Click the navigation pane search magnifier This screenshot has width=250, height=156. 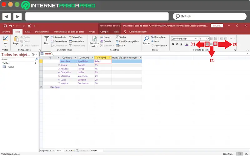36,59
